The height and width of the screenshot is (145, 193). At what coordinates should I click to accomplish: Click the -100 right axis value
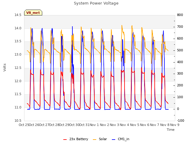[x=180, y=121]
